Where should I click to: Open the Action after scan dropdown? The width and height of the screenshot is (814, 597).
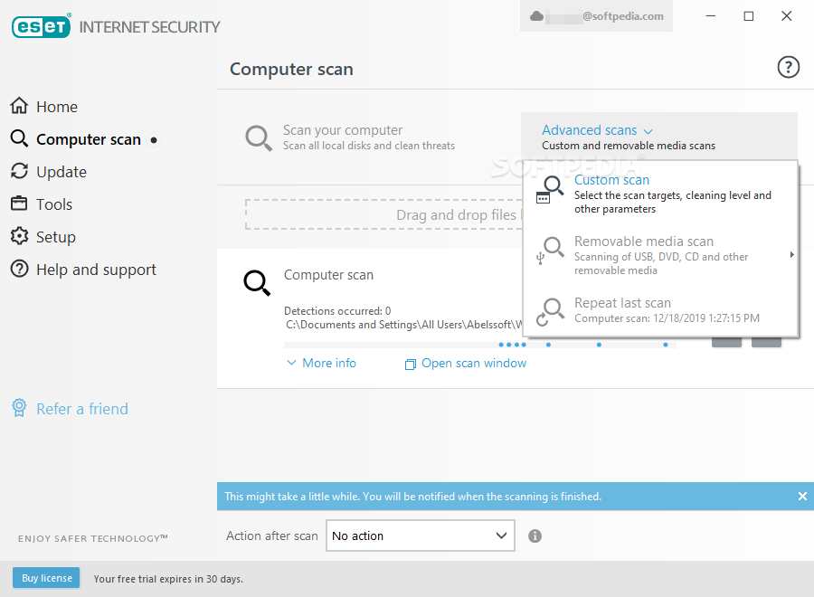[420, 535]
